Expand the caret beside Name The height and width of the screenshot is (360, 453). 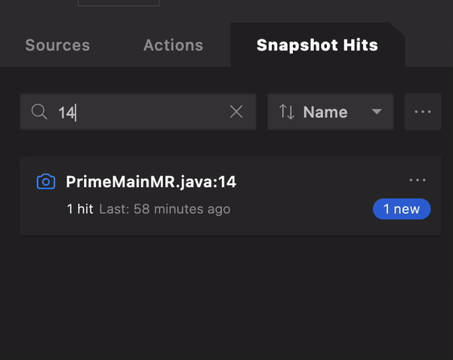point(377,112)
